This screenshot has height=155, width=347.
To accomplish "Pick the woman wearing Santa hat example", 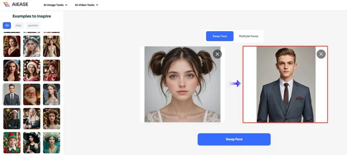I will point(32,71).
